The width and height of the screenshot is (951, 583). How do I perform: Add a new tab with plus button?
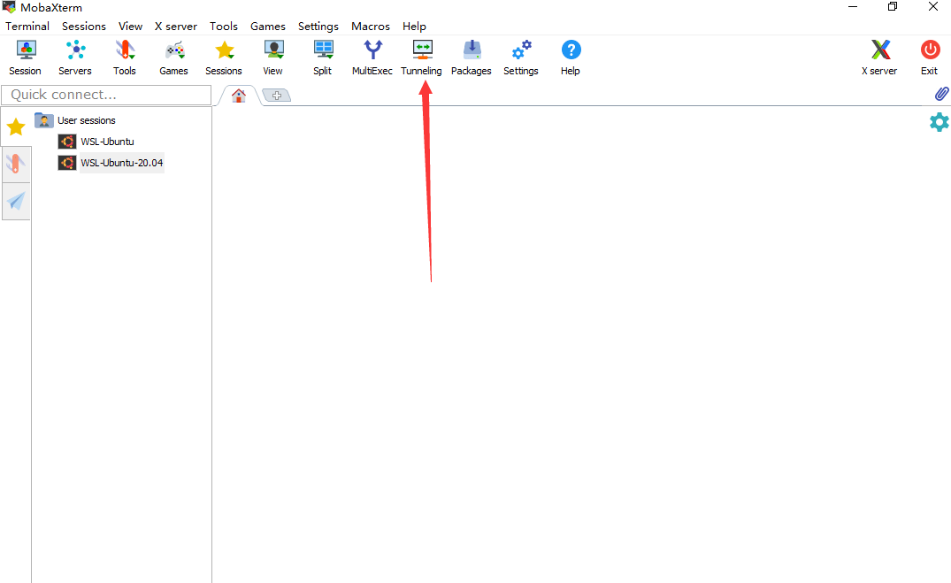tap(277, 96)
